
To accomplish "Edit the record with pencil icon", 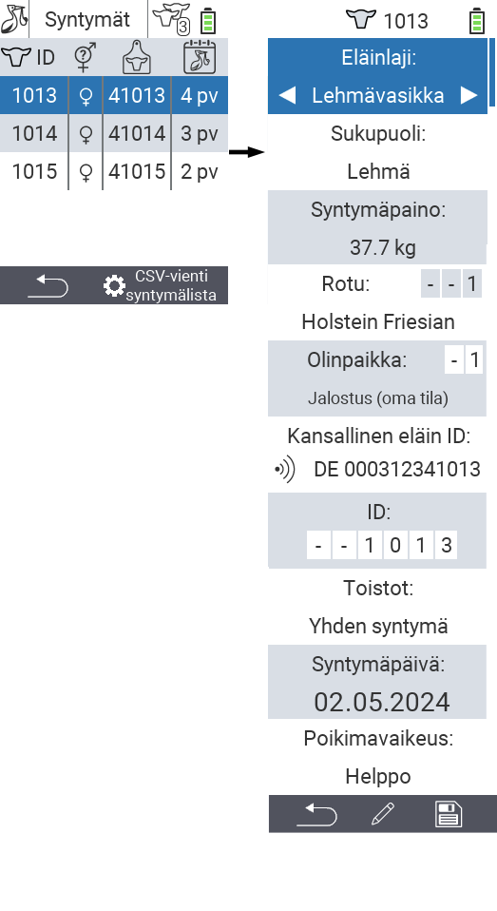I will coord(383,814).
